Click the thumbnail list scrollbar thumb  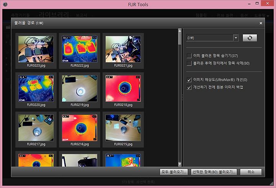click(x=180, y=39)
